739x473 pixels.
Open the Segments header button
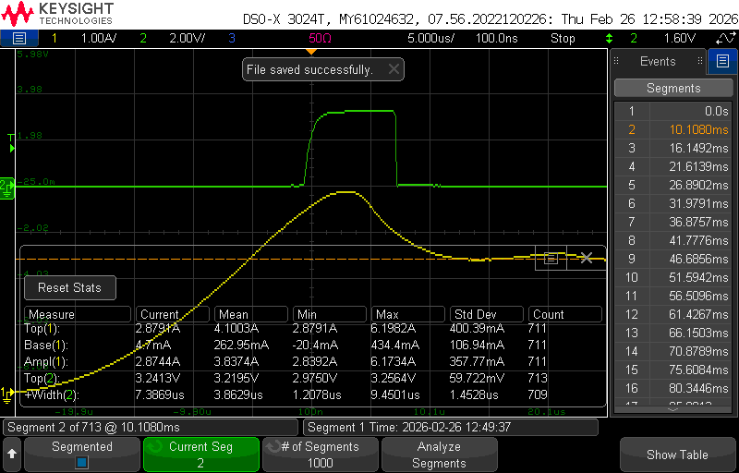(673, 88)
